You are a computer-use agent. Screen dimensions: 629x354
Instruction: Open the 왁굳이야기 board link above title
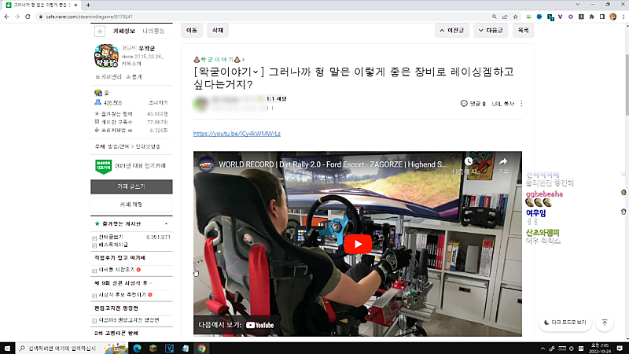[219, 60]
